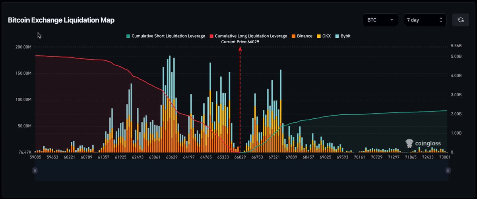Toggle Cumulative Long Liquidation Leverage legend
The height and width of the screenshot is (199, 477).
(x=248, y=36)
